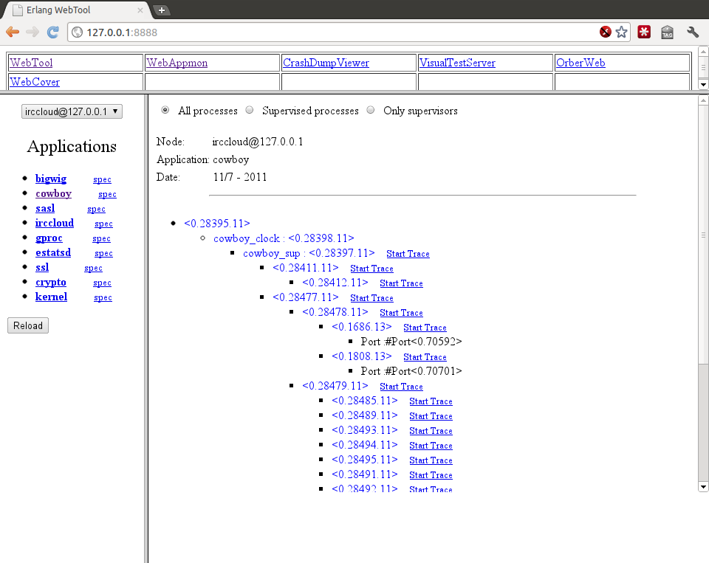The width and height of the screenshot is (709, 563).
Task: Open the crypto application
Action: (x=51, y=282)
